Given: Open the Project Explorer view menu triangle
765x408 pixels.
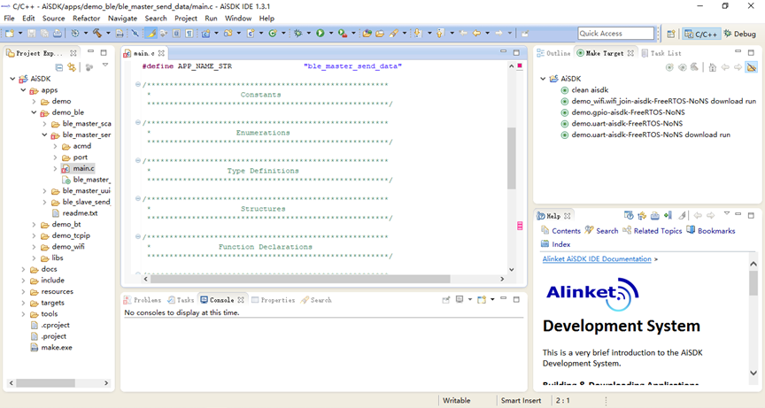Looking at the screenshot, I should tap(104, 65).
